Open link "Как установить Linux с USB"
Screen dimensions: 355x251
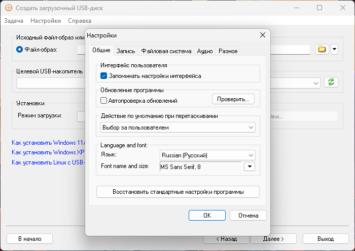coord(49,162)
